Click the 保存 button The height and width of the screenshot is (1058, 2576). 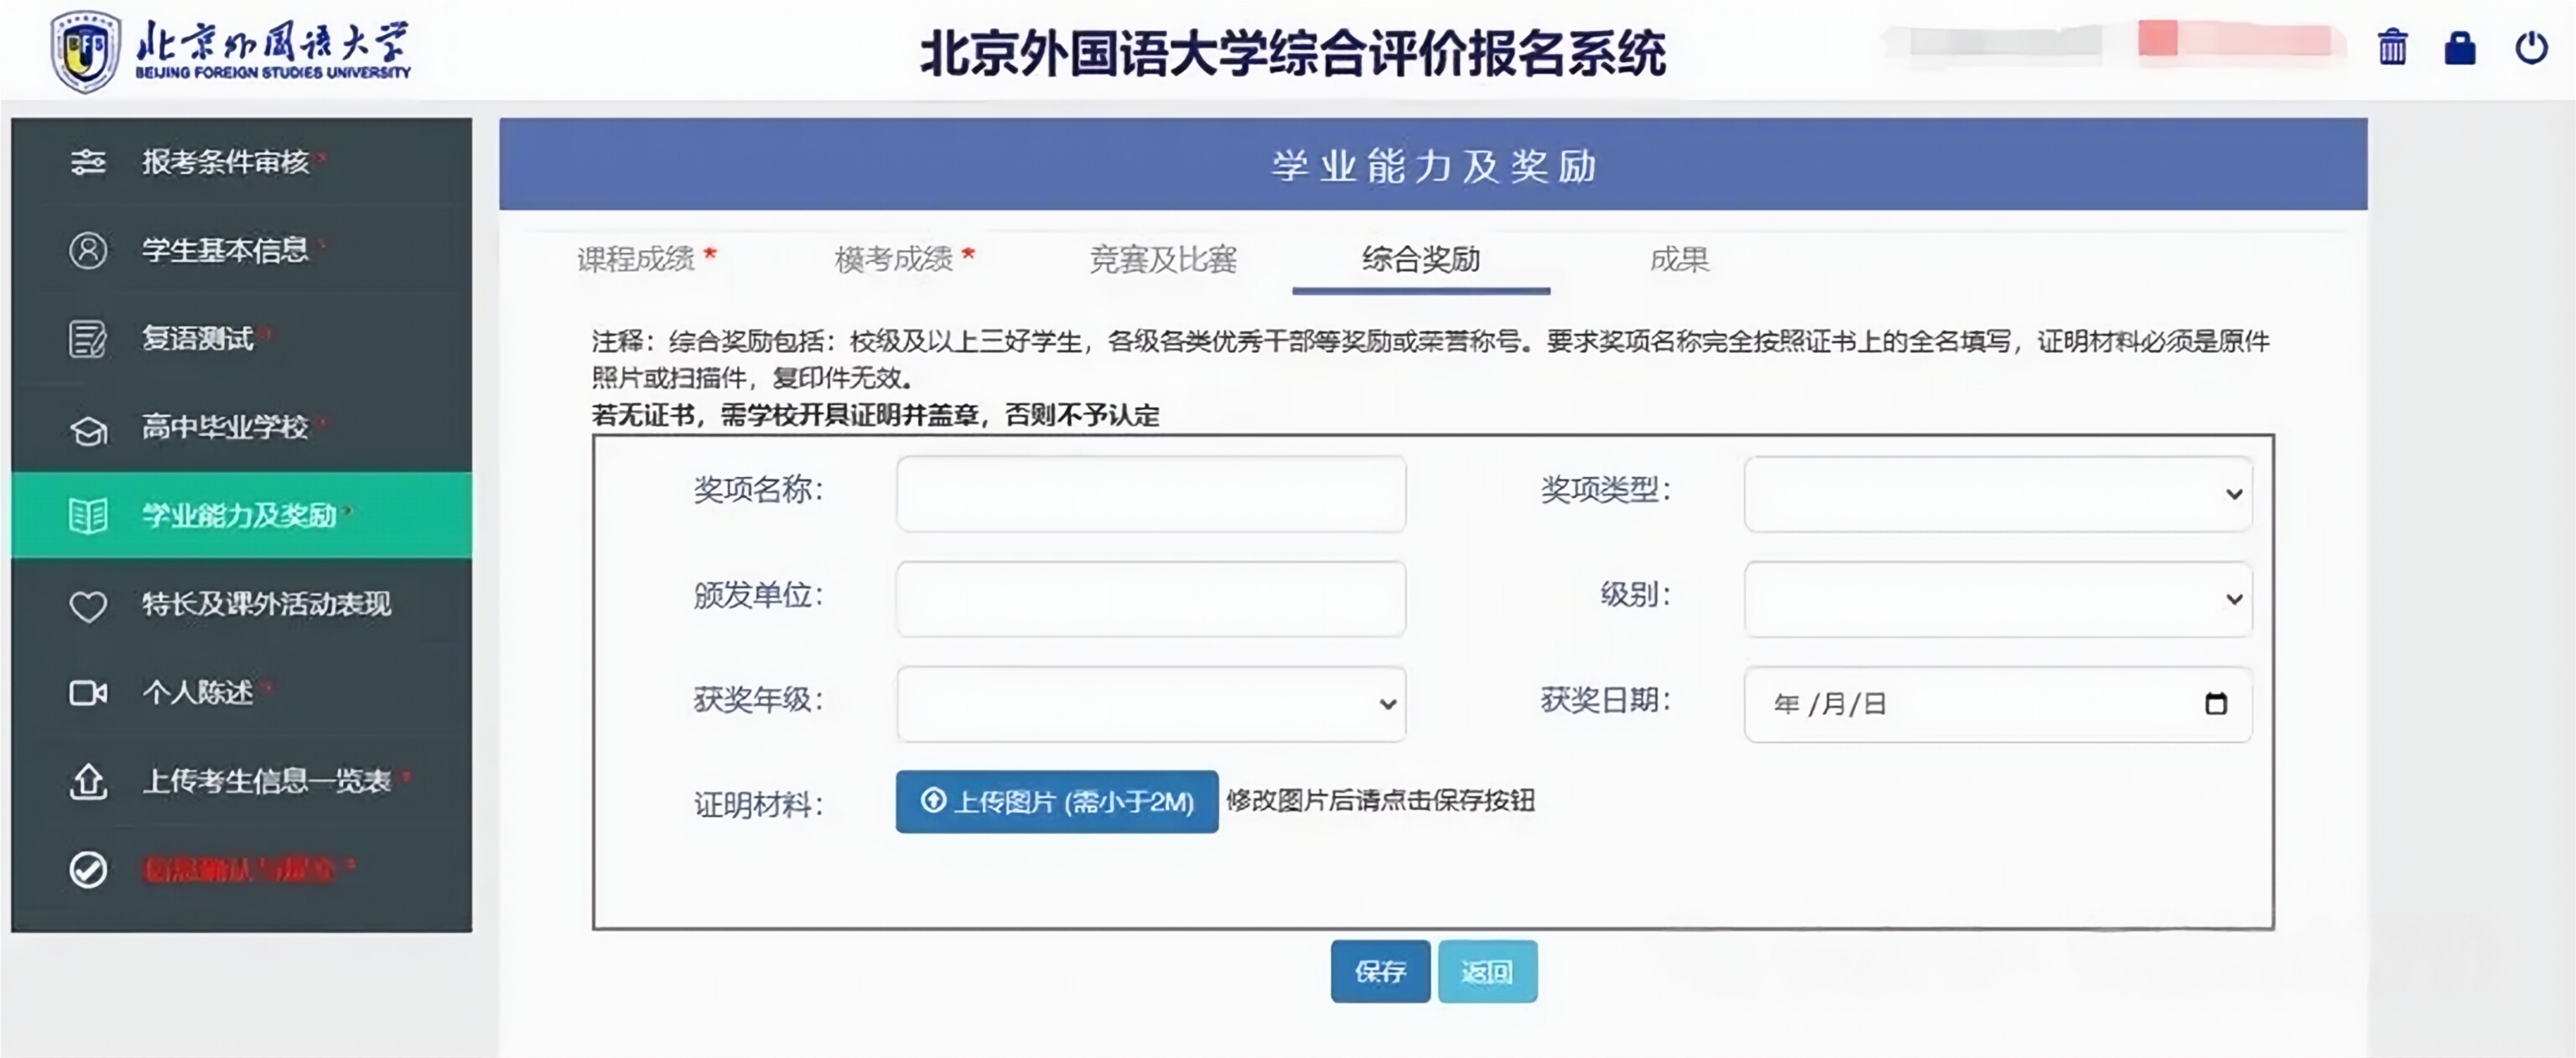1380,971
